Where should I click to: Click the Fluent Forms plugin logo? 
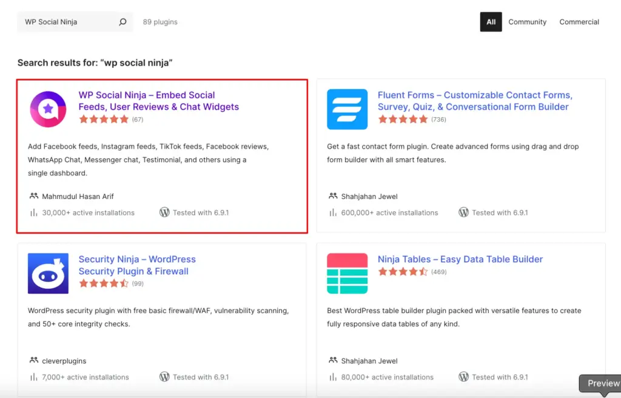[x=347, y=109]
